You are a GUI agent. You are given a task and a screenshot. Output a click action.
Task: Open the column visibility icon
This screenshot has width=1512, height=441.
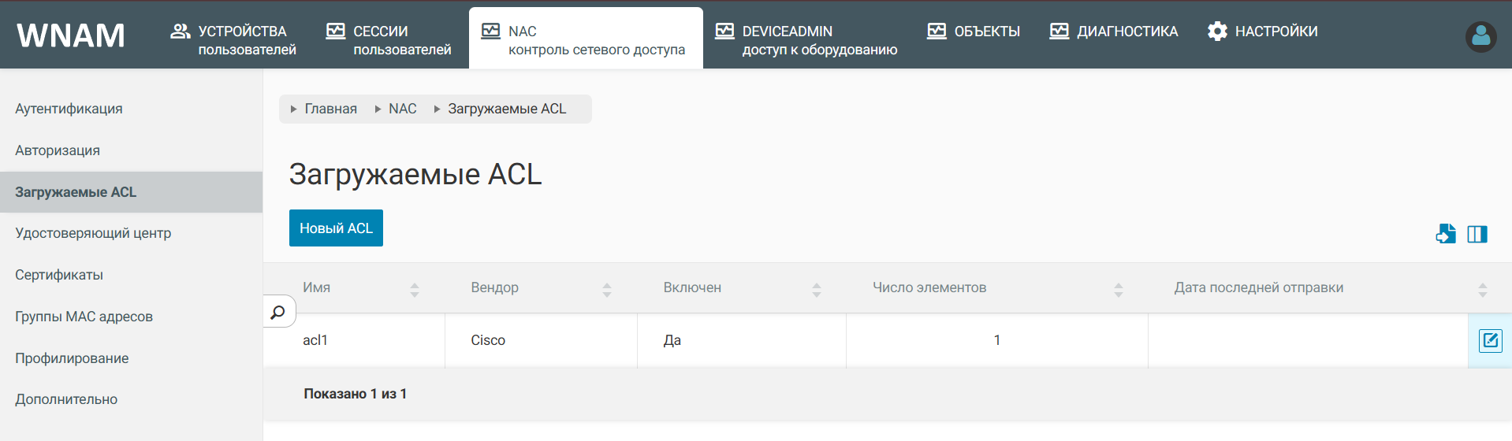pyautogui.click(x=1477, y=234)
